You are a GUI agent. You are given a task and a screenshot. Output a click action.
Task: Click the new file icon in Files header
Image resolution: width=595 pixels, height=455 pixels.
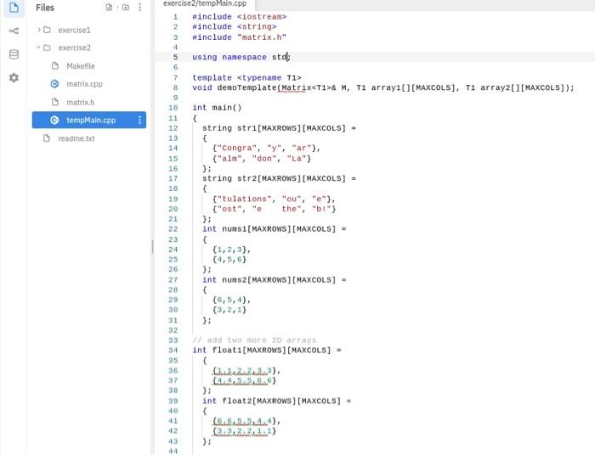click(109, 7)
